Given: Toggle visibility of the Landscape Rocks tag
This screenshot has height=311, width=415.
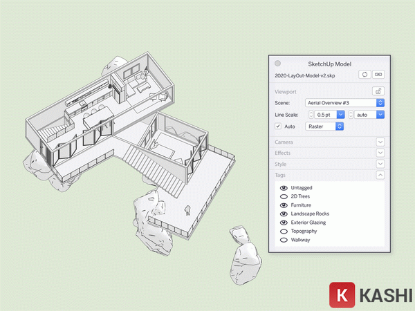Looking at the screenshot, I should tap(284, 214).
